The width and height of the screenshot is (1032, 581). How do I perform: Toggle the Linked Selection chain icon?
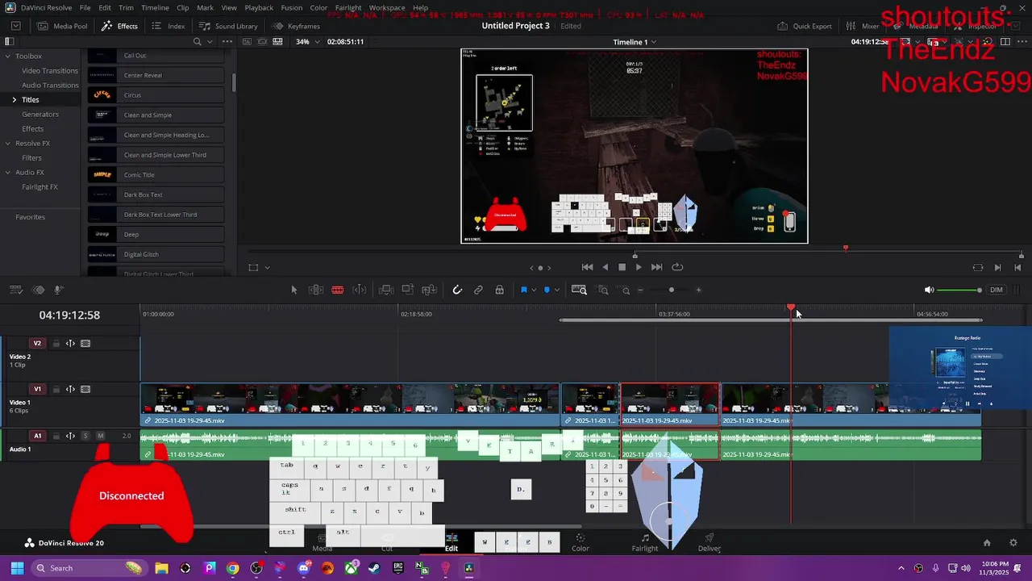(478, 290)
